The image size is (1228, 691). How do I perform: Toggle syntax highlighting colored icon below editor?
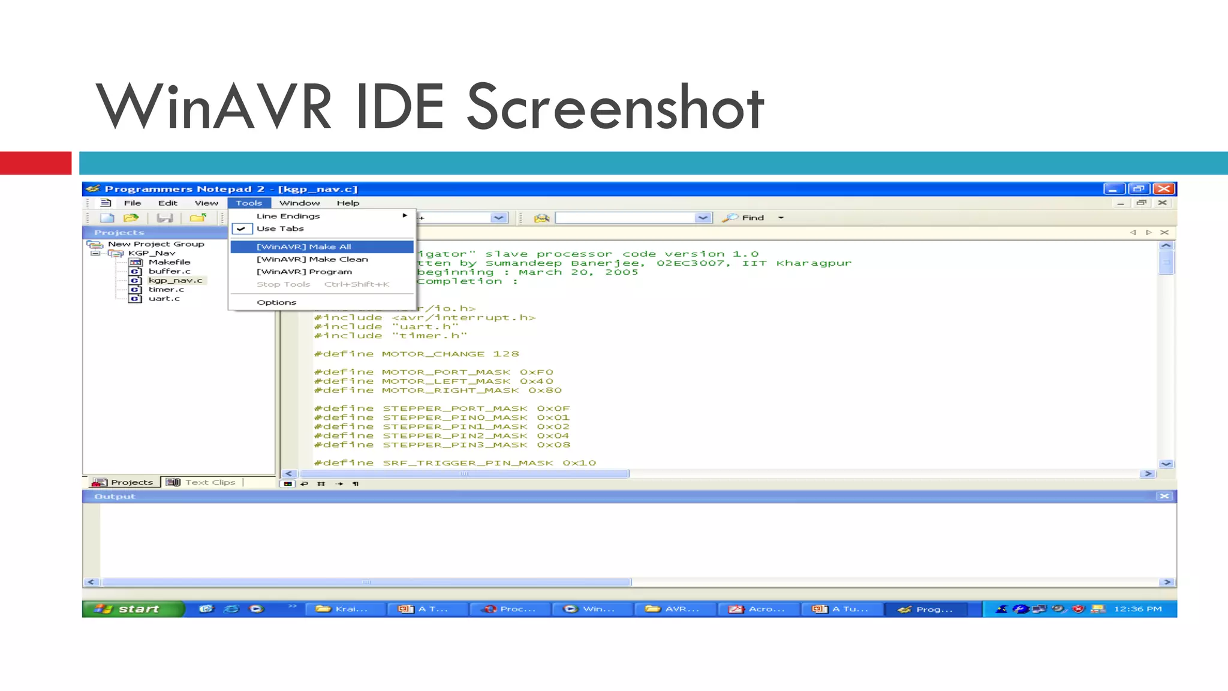[288, 483]
